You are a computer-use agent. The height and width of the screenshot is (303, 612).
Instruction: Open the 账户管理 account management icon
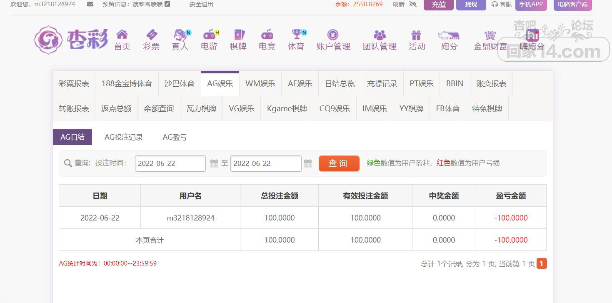pos(333,35)
